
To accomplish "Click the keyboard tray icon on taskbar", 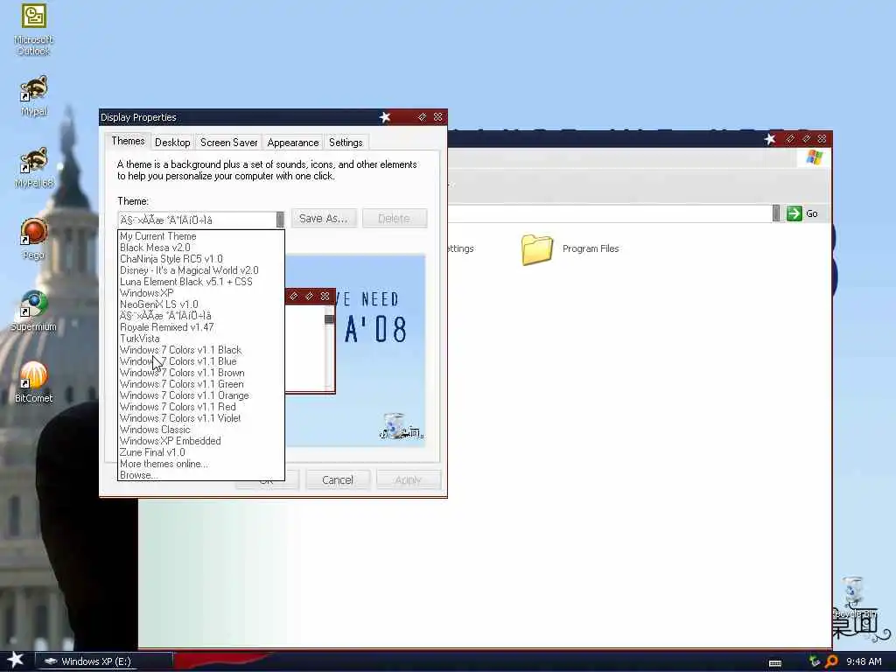I will (775, 662).
